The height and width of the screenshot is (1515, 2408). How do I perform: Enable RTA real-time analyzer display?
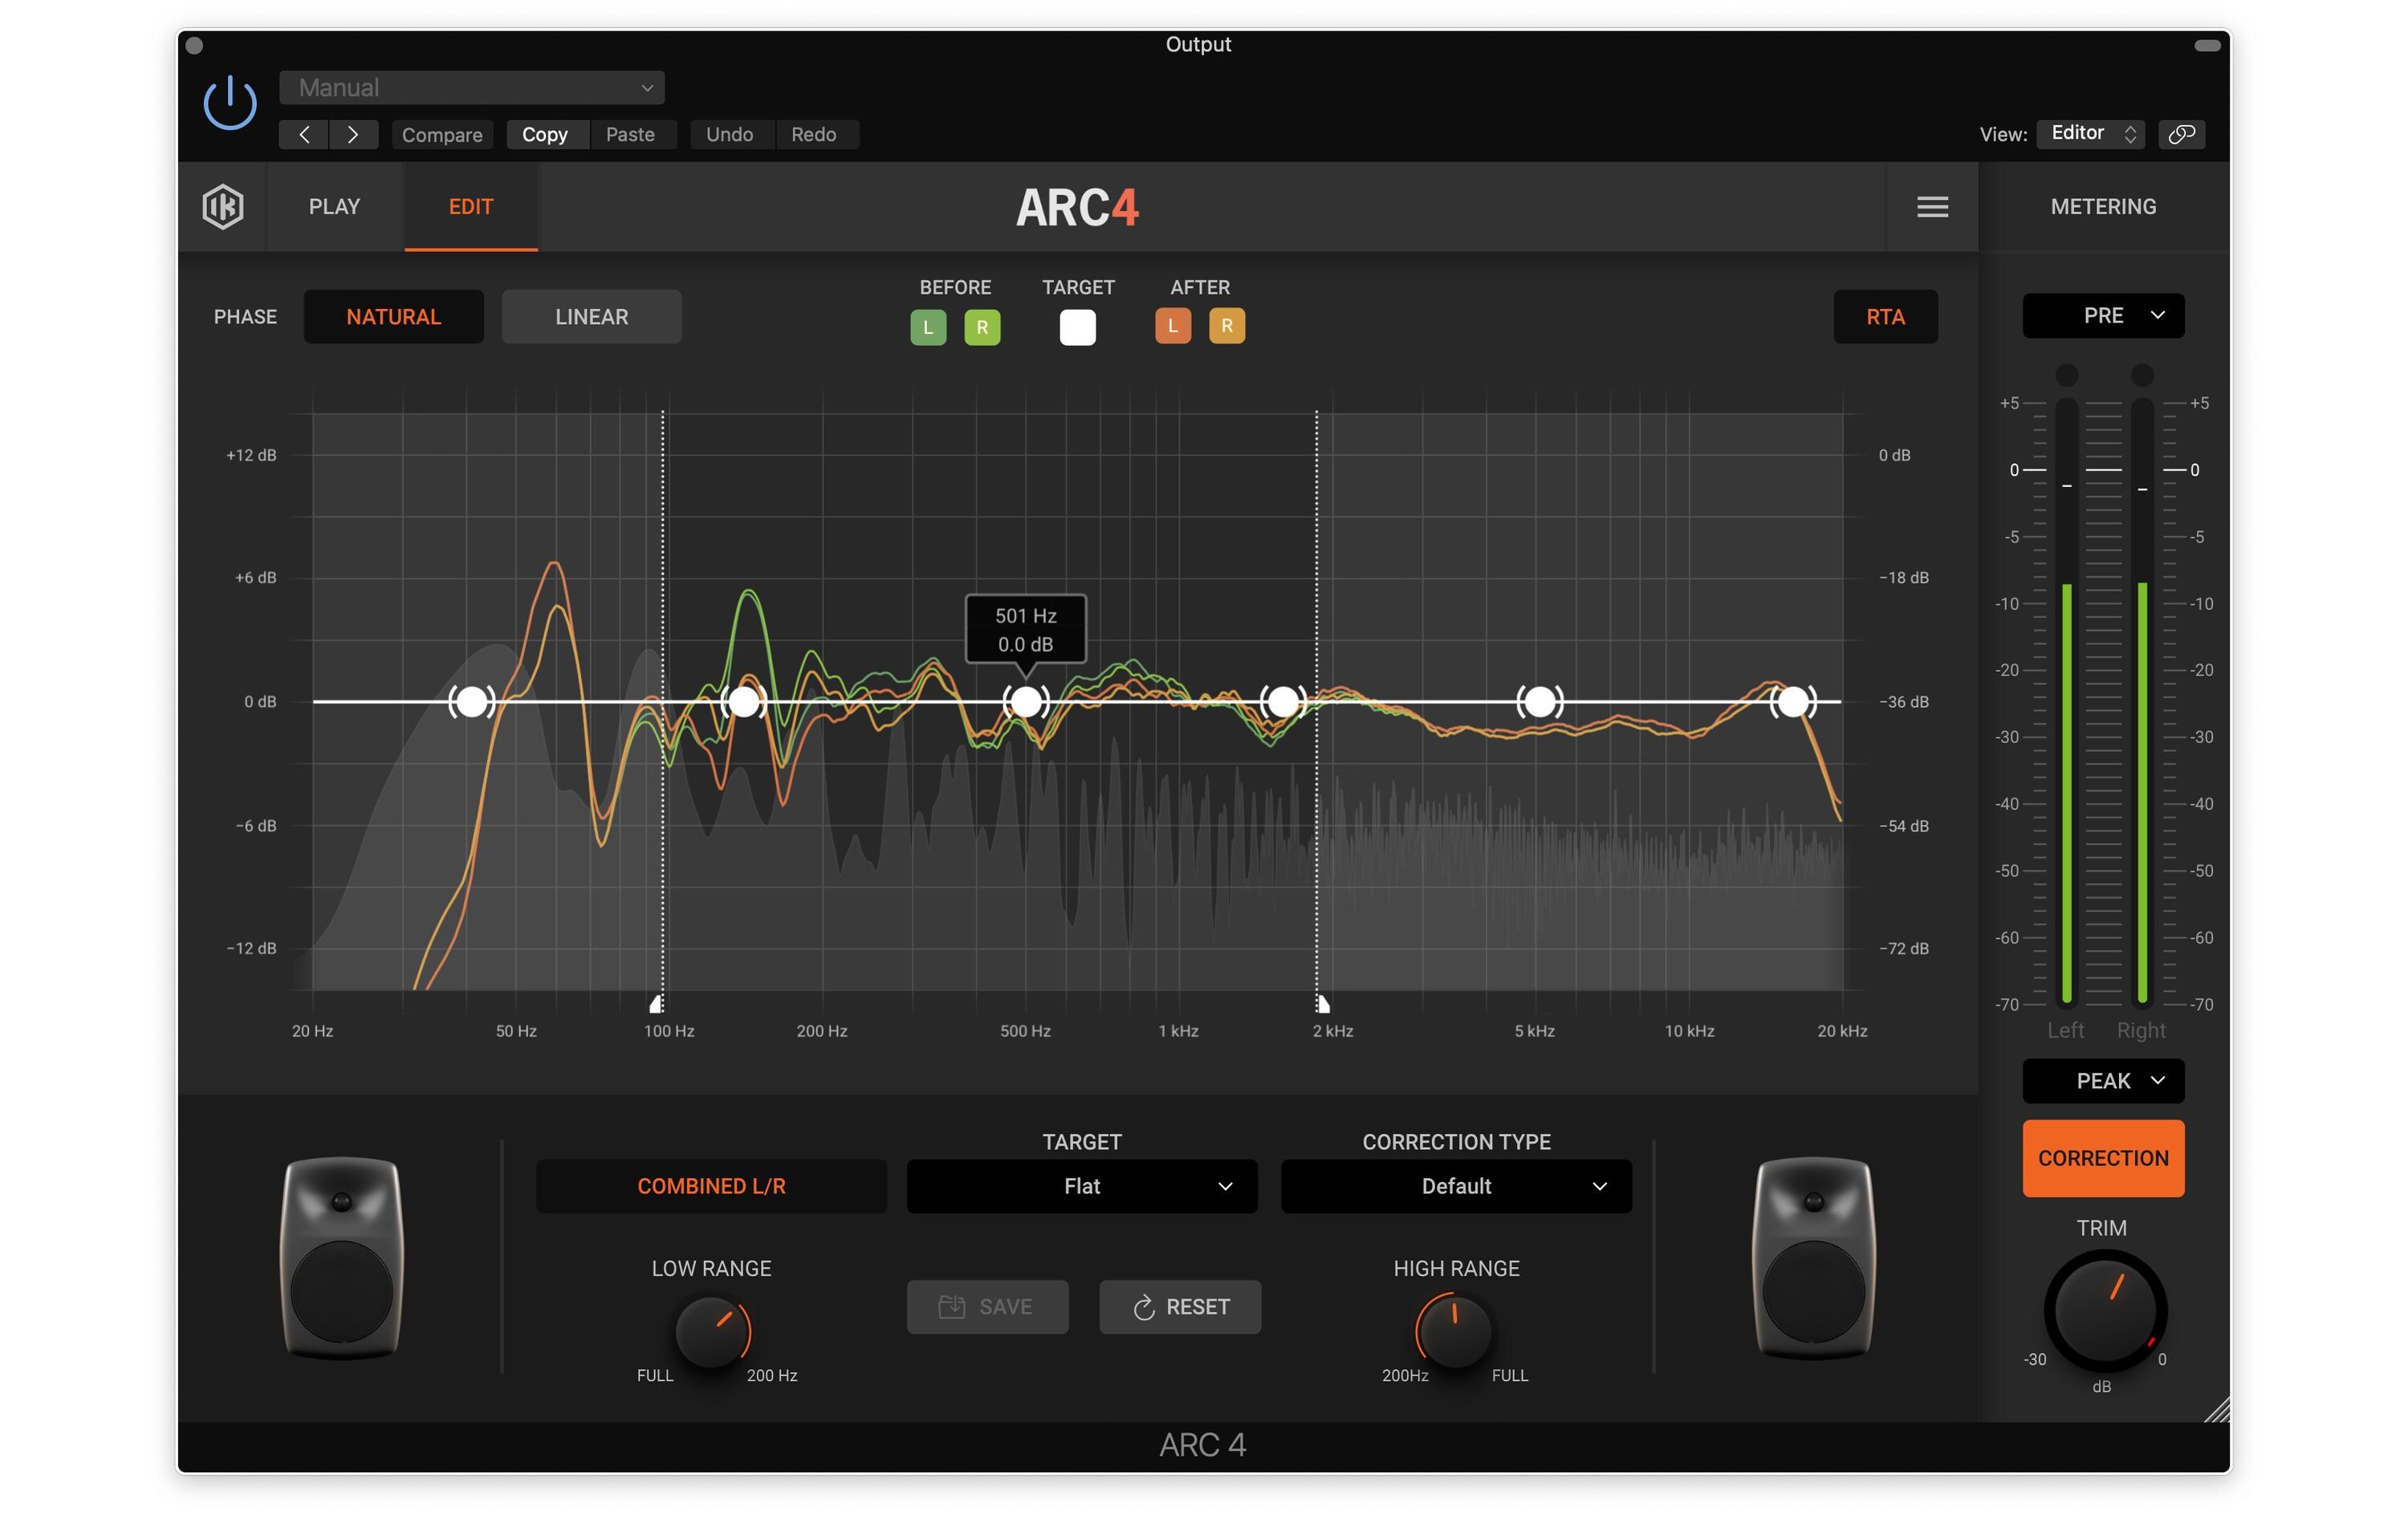tap(1886, 316)
